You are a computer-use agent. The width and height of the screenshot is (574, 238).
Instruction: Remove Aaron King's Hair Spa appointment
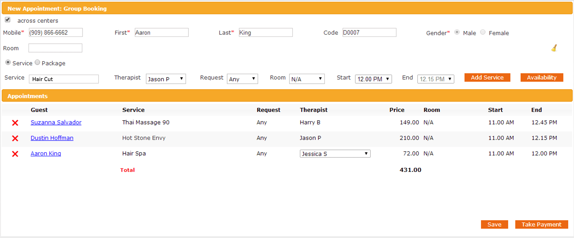click(x=15, y=154)
